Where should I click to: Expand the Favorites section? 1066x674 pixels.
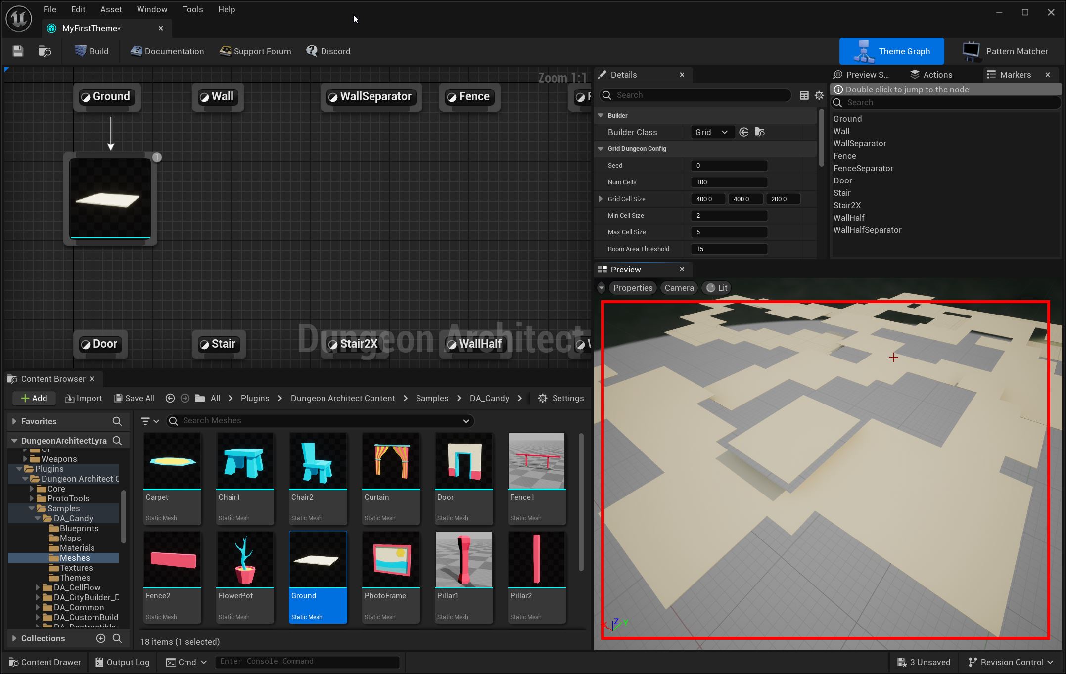click(x=14, y=421)
